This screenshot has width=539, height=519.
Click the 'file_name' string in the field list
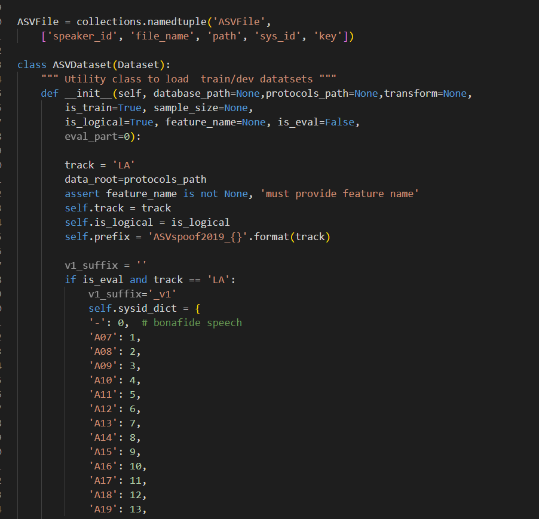[163, 36]
